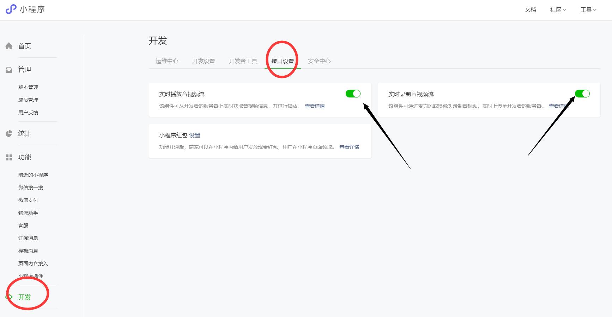The width and height of the screenshot is (612, 317).
Task: Click the 小程序红包 title text
Action: pyautogui.click(x=173, y=135)
